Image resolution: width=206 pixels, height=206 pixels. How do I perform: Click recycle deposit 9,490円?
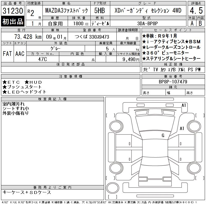point(131,59)
